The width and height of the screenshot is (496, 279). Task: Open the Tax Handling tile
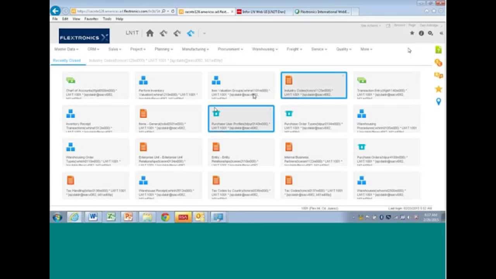(x=96, y=185)
